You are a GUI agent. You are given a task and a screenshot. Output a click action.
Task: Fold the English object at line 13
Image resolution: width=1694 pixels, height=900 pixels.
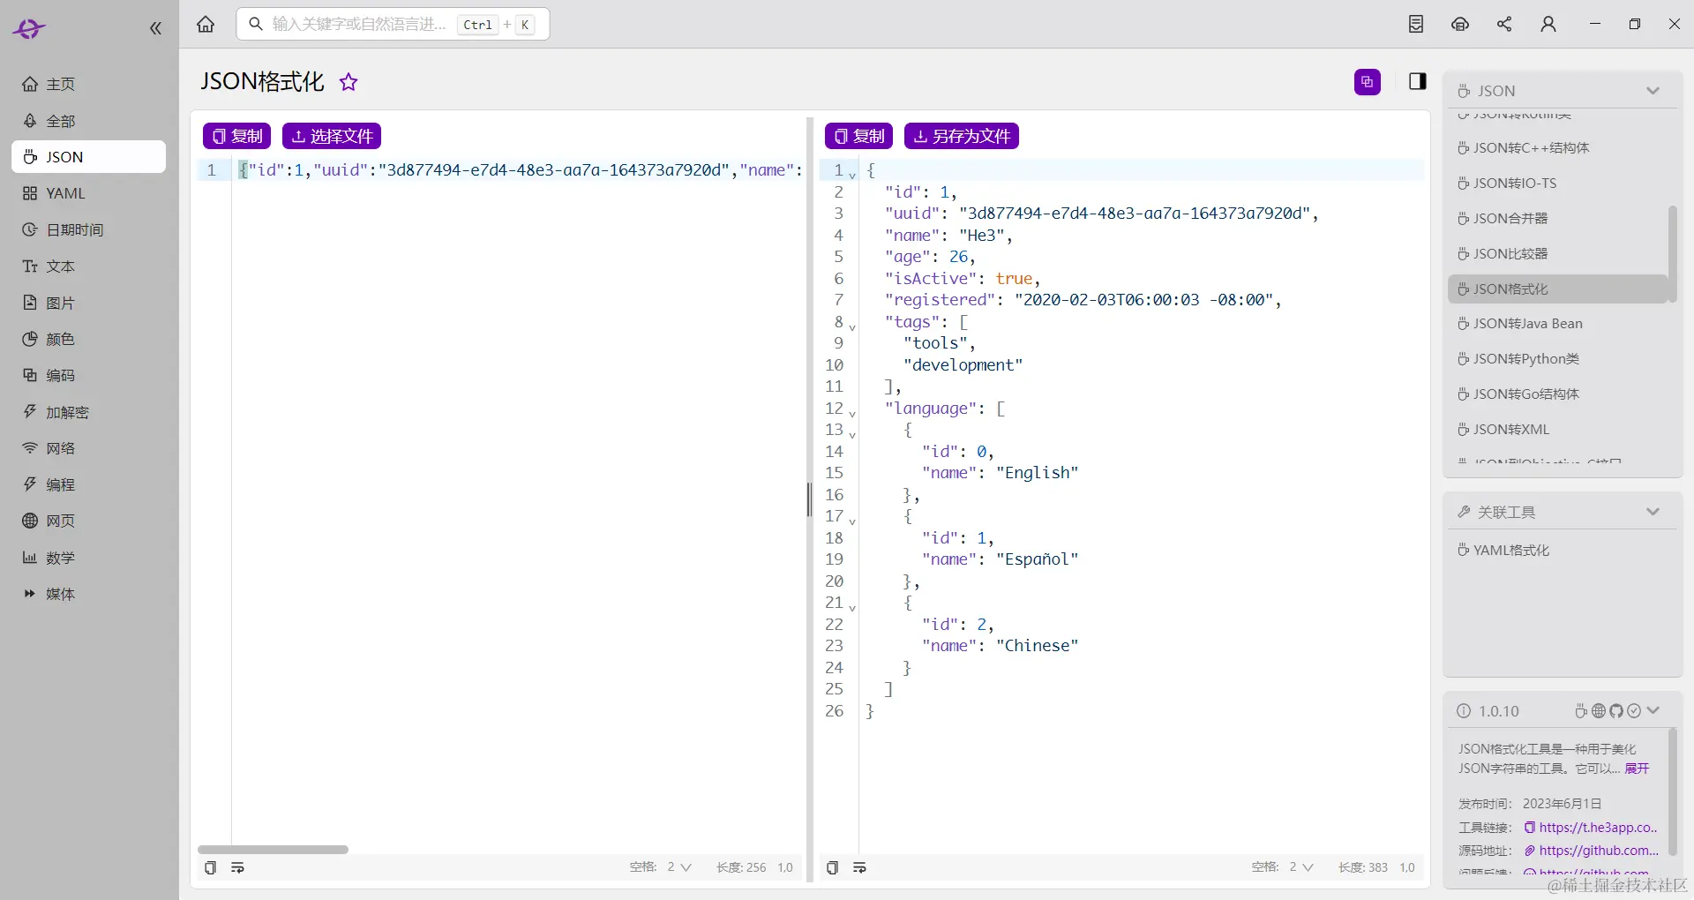coord(852,434)
